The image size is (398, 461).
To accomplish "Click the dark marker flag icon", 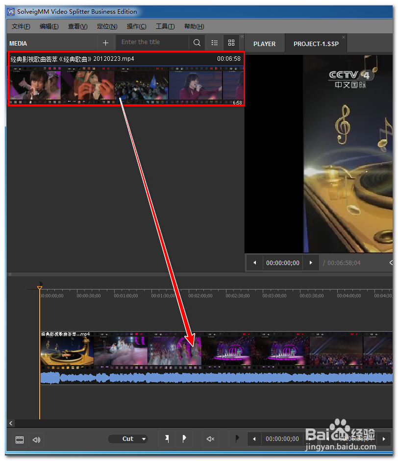I will [x=237, y=439].
